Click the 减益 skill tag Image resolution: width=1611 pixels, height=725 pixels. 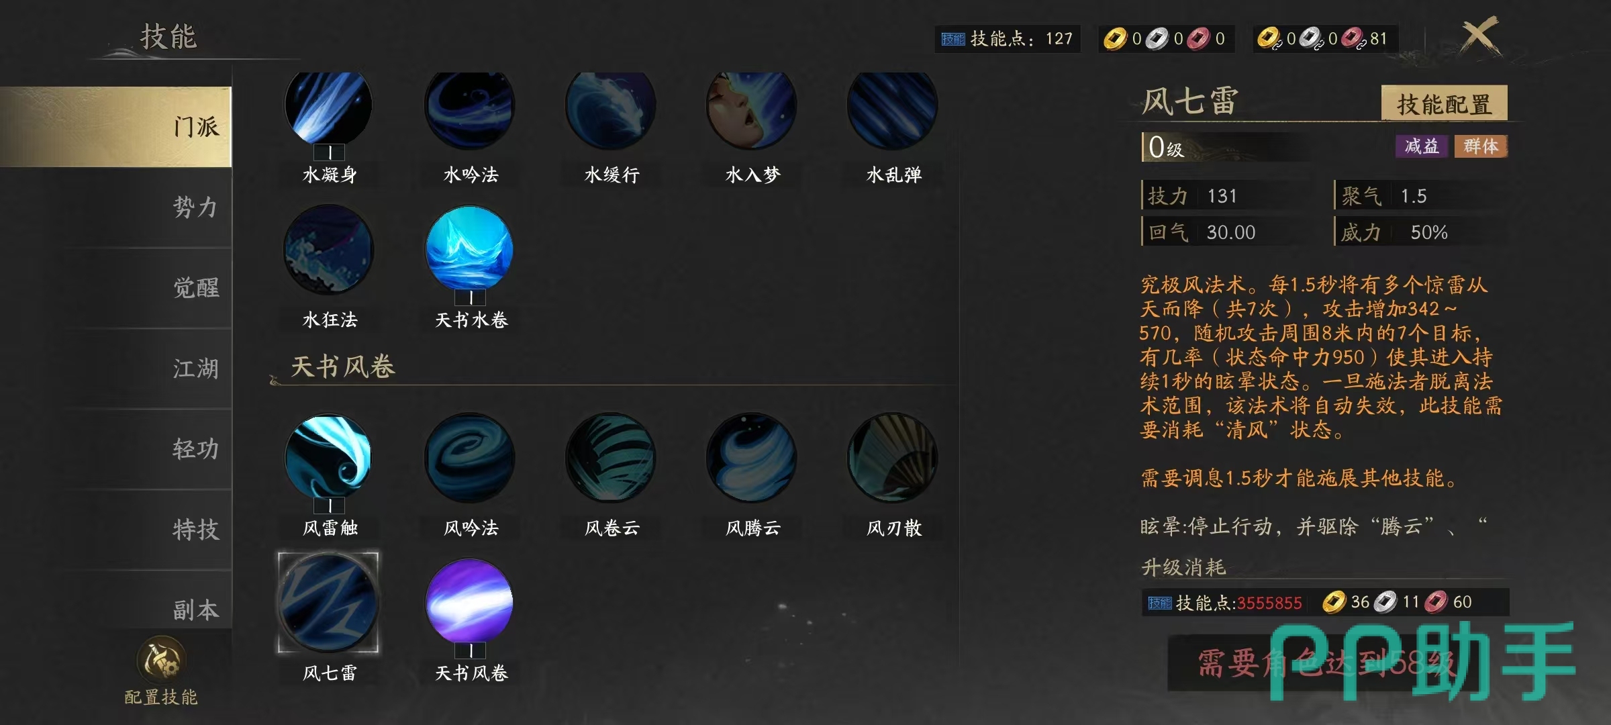pos(1422,146)
